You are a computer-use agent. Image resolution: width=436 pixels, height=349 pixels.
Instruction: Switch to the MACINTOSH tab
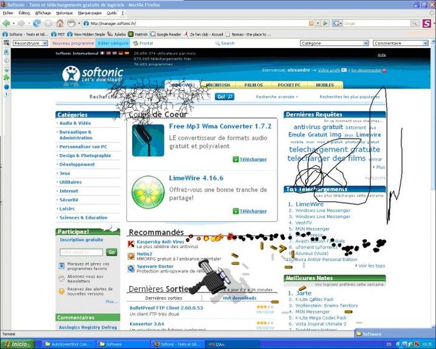click(218, 85)
